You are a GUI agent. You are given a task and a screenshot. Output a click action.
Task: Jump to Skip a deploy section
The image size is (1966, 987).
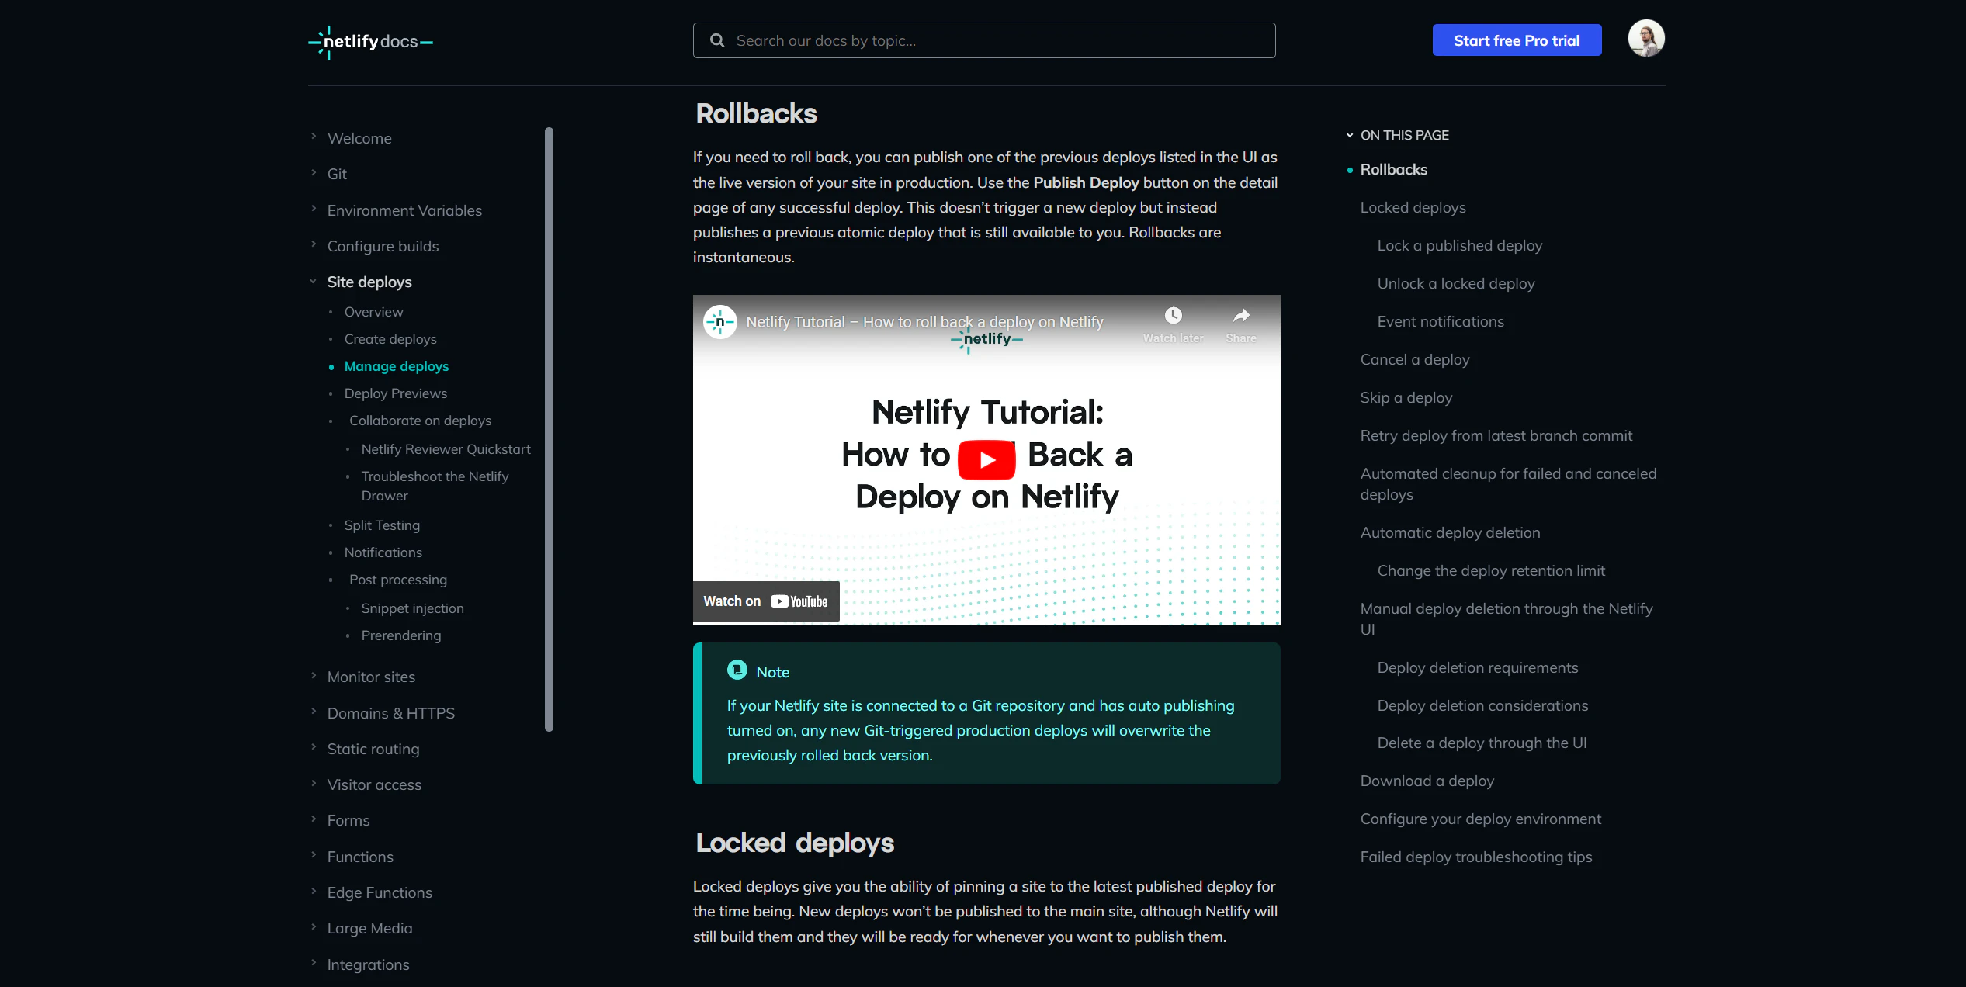[1406, 397]
